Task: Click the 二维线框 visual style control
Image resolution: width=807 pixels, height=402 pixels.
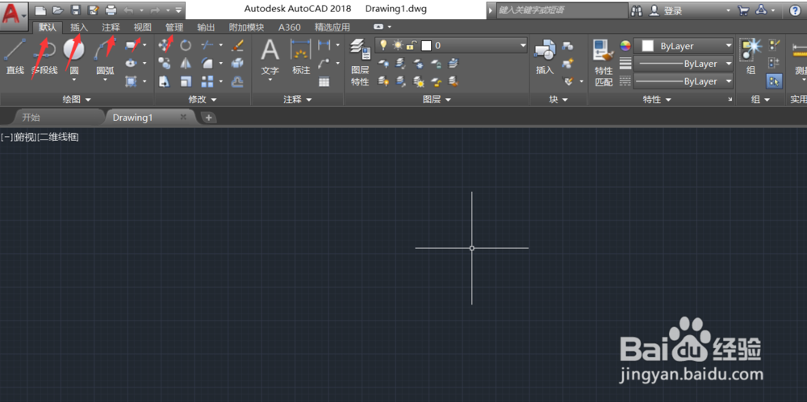Action: (58, 137)
